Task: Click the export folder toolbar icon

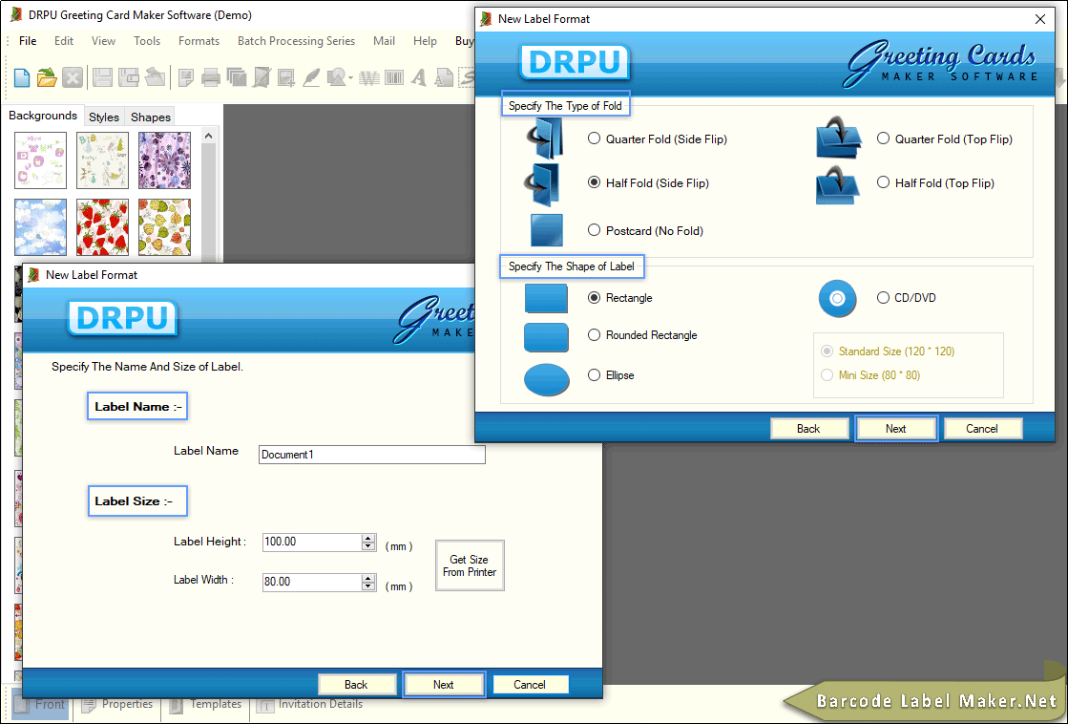Action: [x=156, y=77]
